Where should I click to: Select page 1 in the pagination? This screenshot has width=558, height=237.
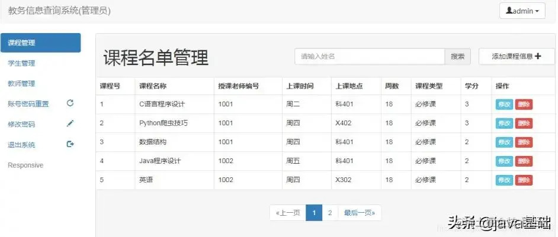(314, 213)
